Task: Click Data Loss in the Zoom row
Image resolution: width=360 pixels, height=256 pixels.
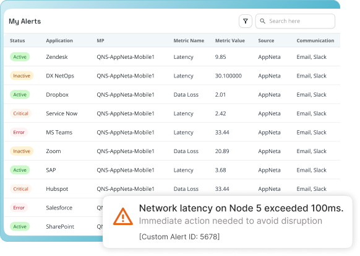Action: pos(186,151)
